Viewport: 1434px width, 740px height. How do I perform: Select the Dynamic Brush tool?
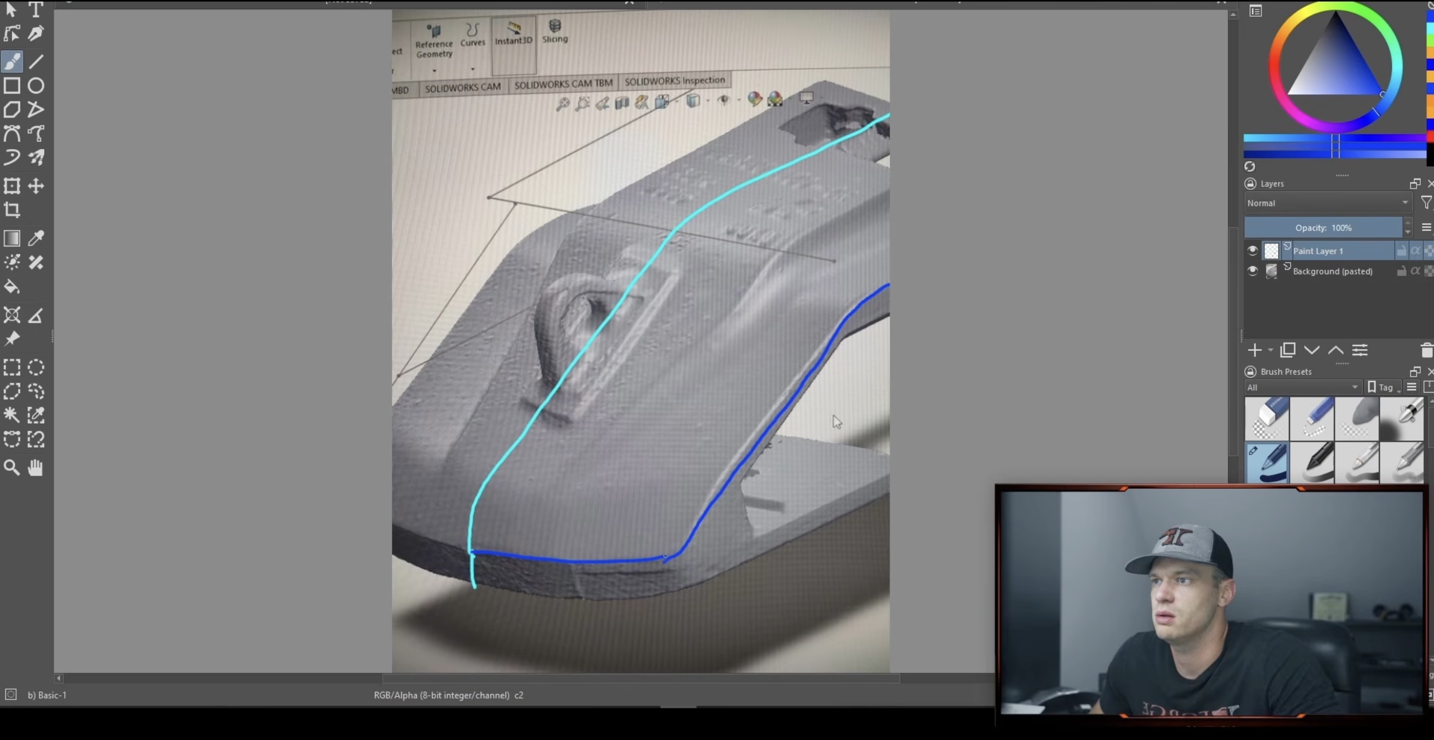11,158
